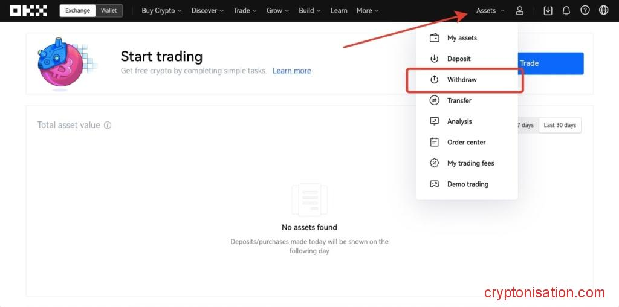The height and width of the screenshot is (307, 619).
Task: Click the info icon beside Total asset value
Action: coord(108,126)
